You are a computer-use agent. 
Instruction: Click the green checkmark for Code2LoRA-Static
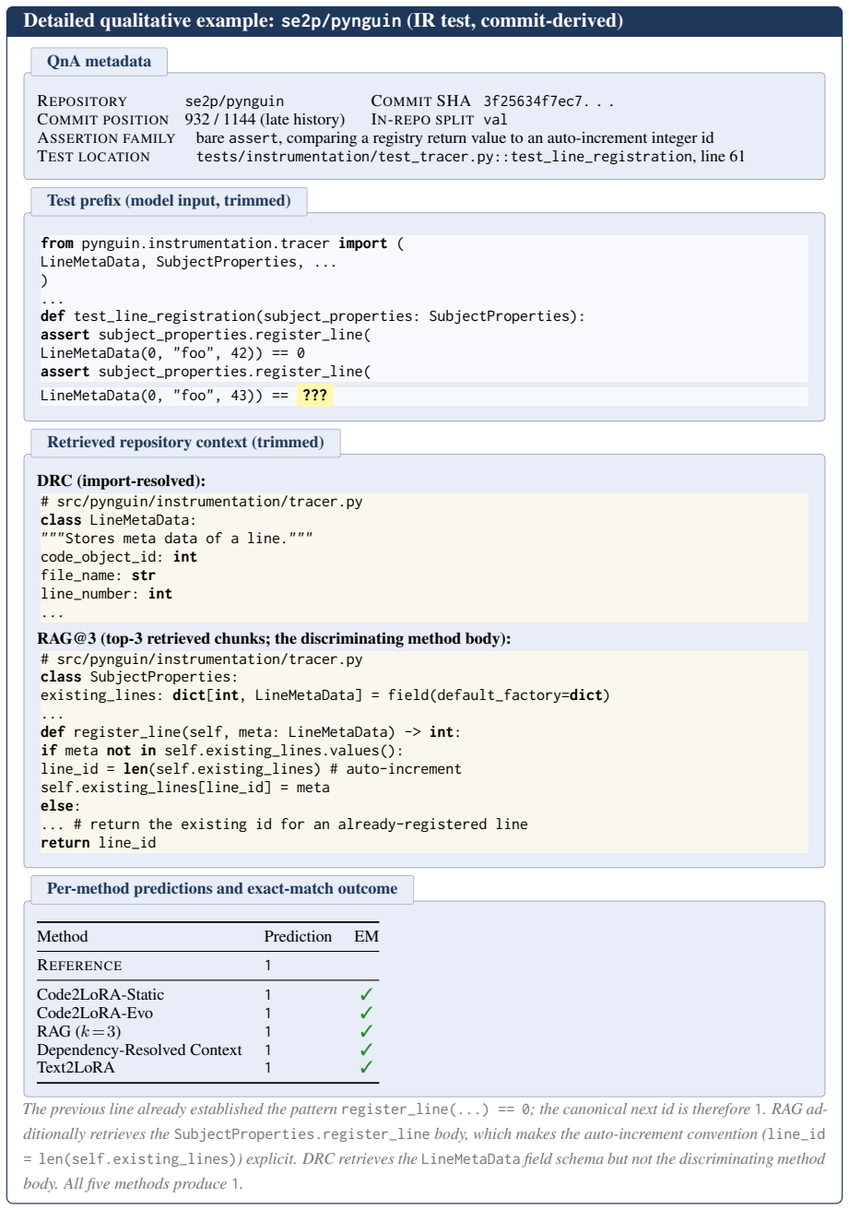(x=366, y=995)
